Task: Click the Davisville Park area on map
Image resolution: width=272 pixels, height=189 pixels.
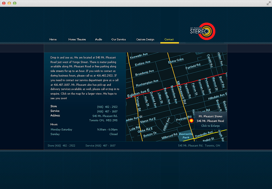Action: click(x=186, y=136)
